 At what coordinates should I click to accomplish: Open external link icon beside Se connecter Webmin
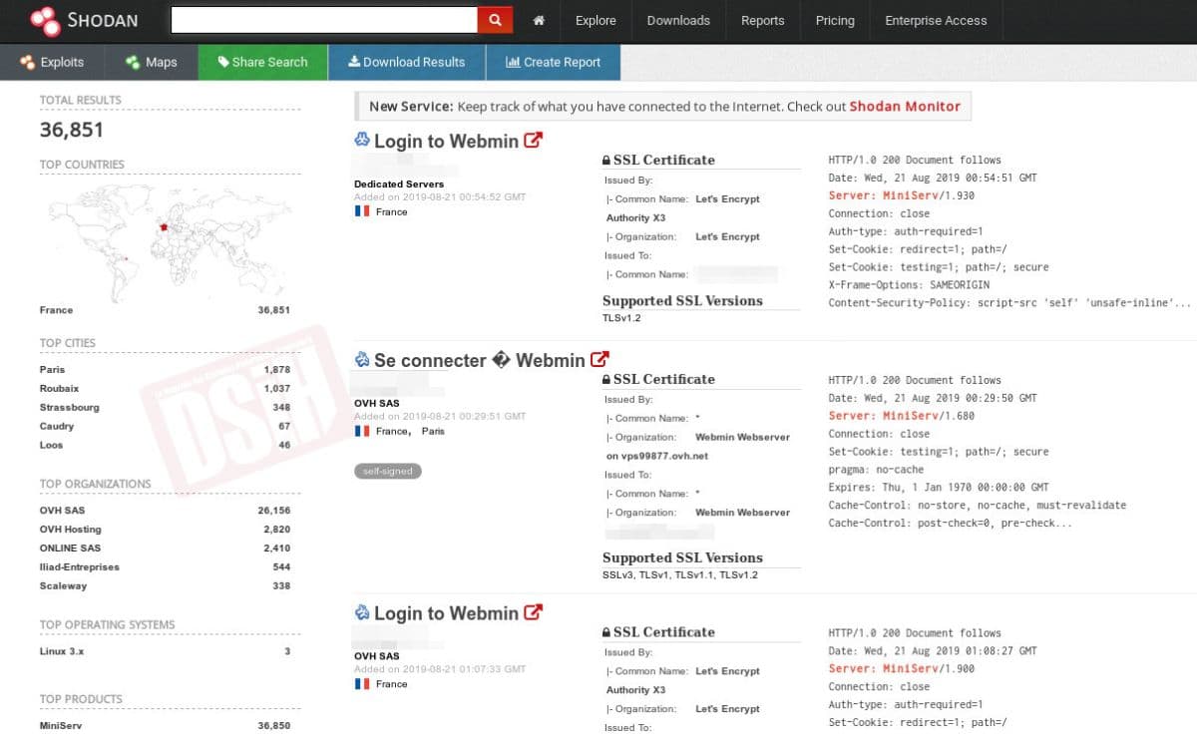coord(599,360)
